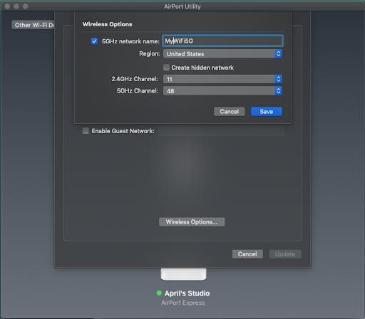Click the AirPort Express device icon

point(183,274)
